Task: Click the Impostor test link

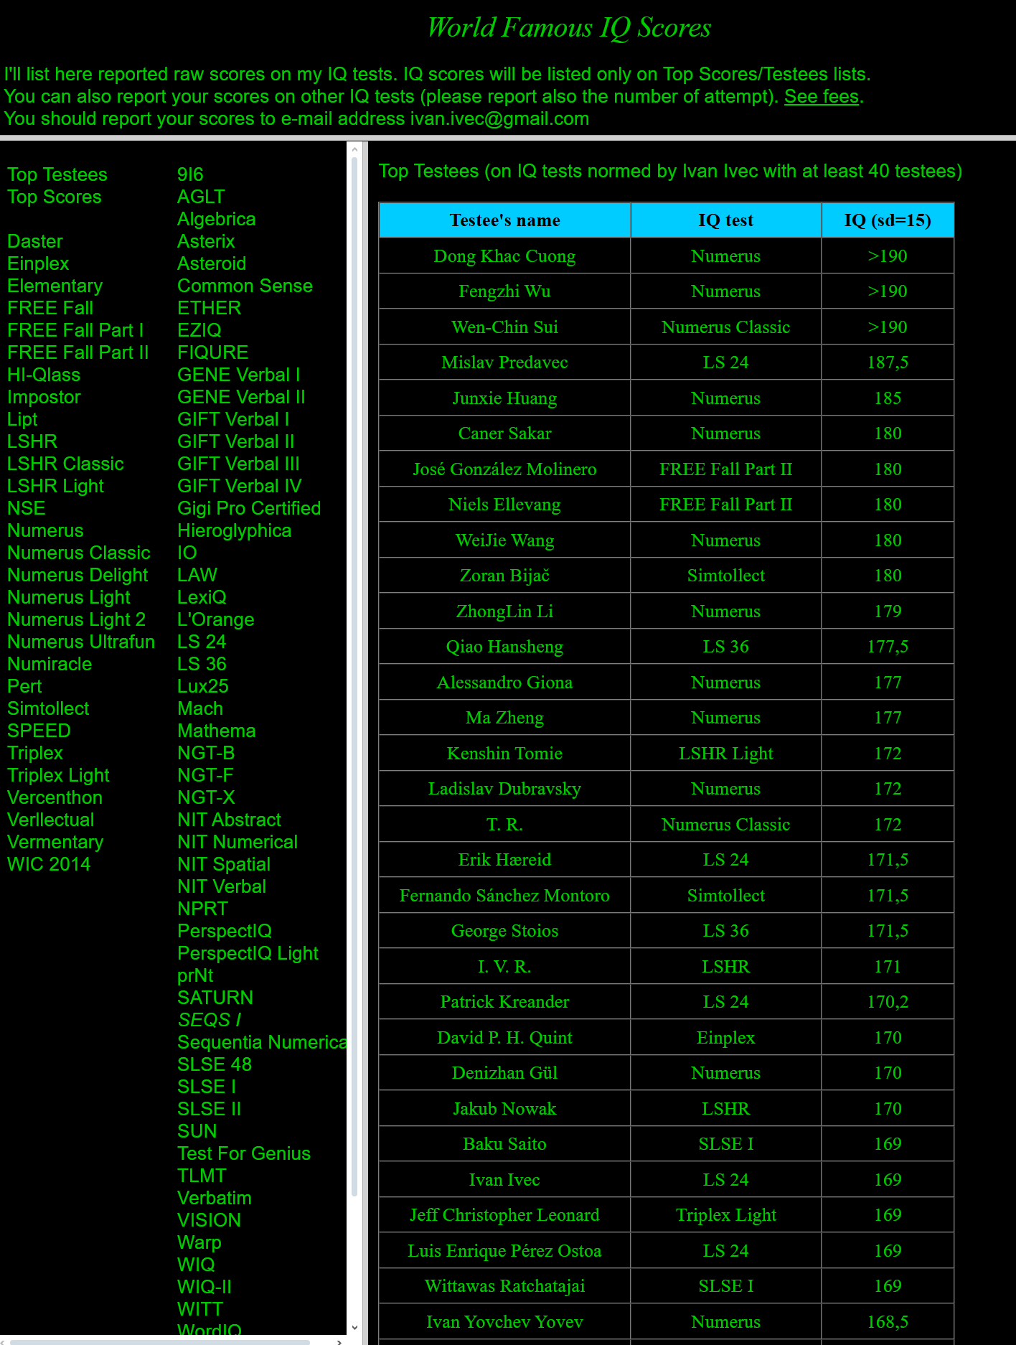Action: tap(44, 397)
